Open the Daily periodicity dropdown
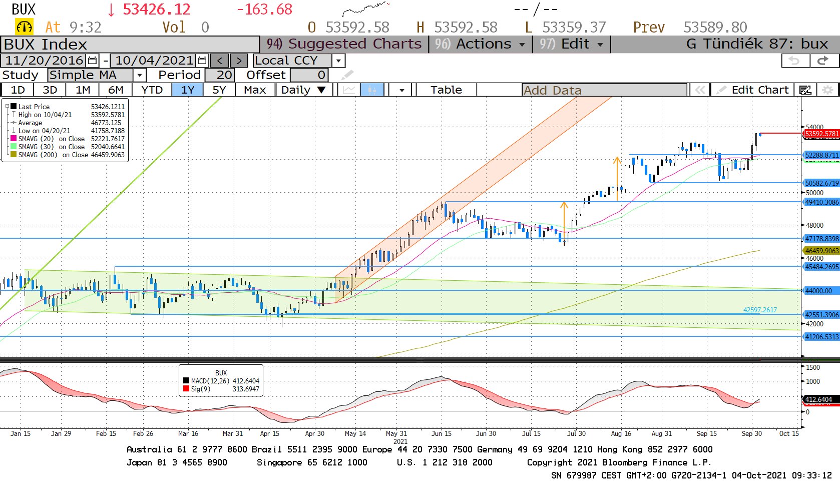The image size is (840, 493). (303, 90)
